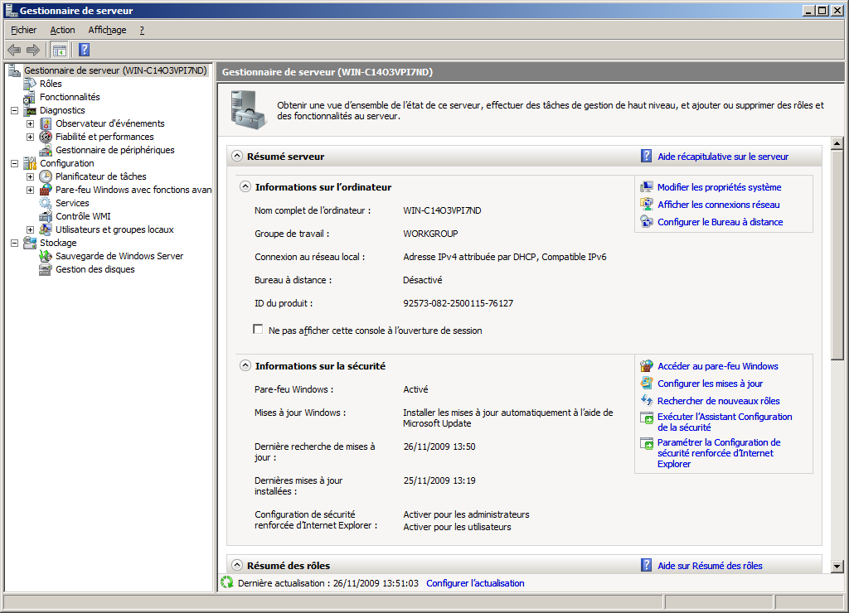
Task: Open 'Accéder au pare-feu Windows' link
Action: coord(717,366)
